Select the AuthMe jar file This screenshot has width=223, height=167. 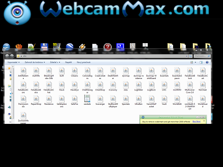click(36, 72)
